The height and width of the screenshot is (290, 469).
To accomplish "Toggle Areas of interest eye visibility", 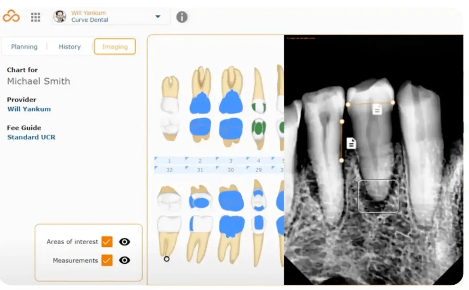I will point(125,242).
